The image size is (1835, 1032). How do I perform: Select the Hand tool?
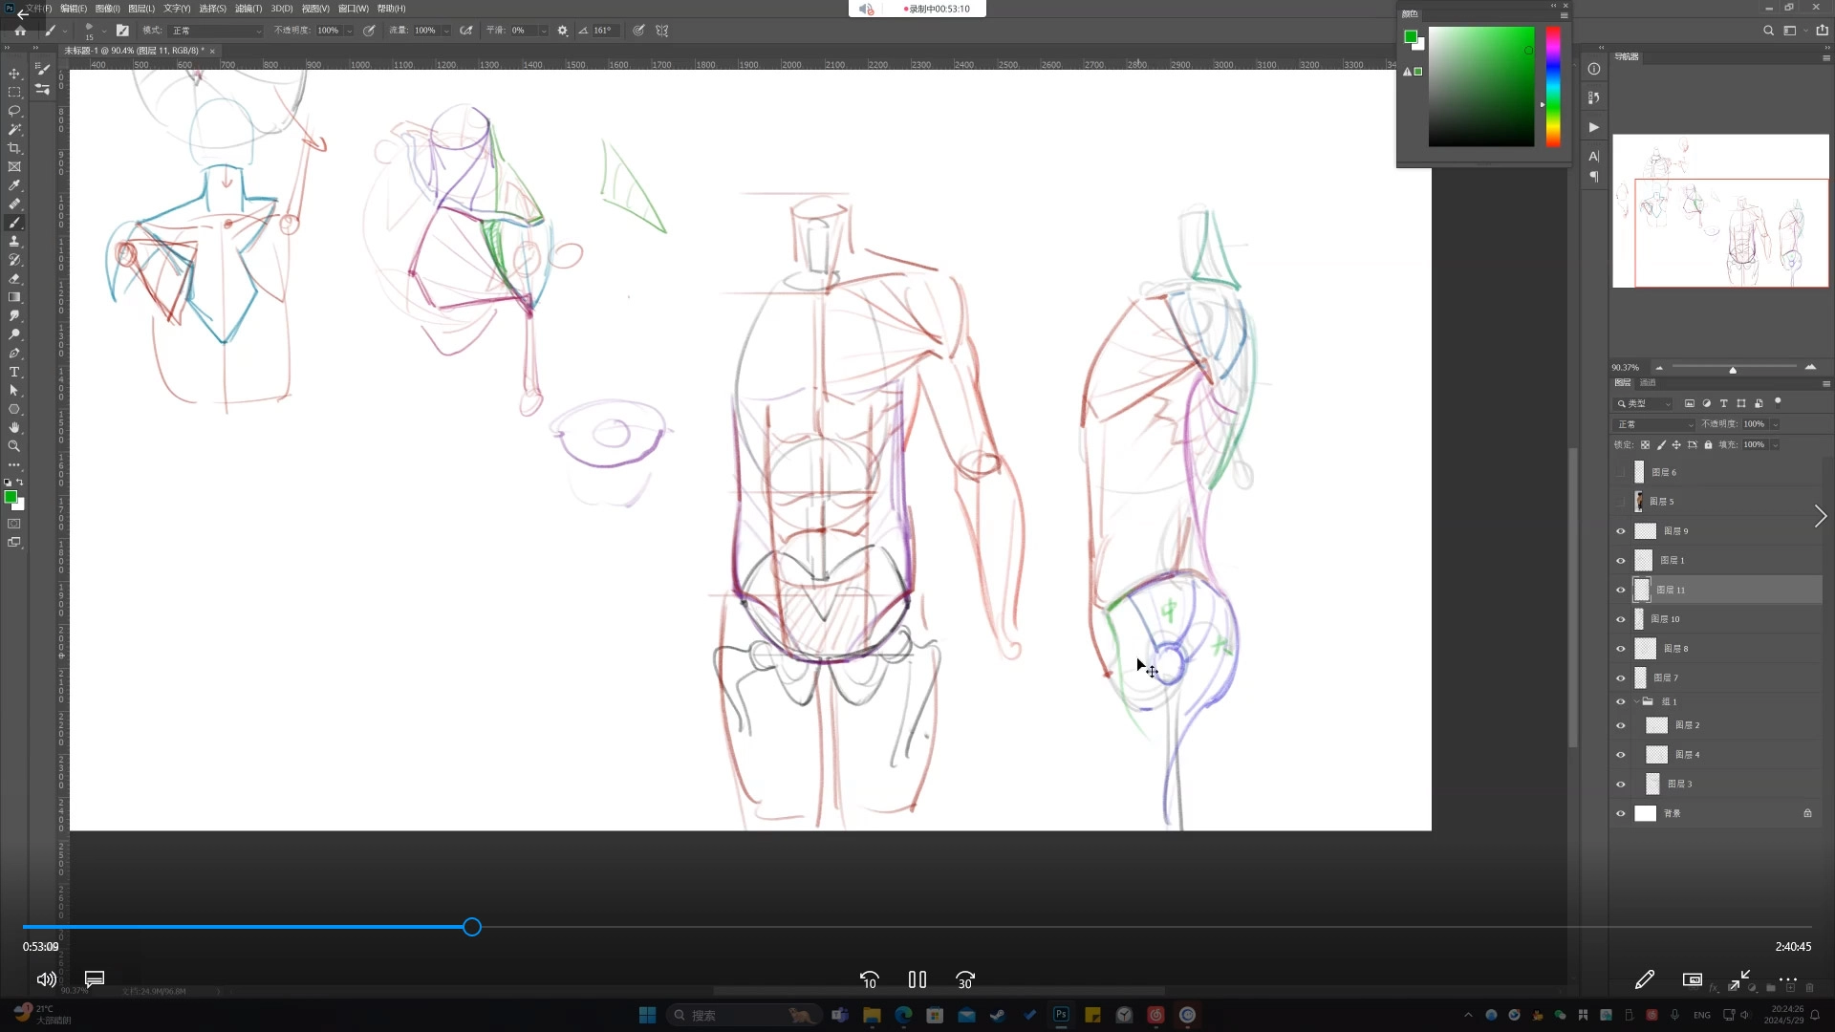coord(14,428)
